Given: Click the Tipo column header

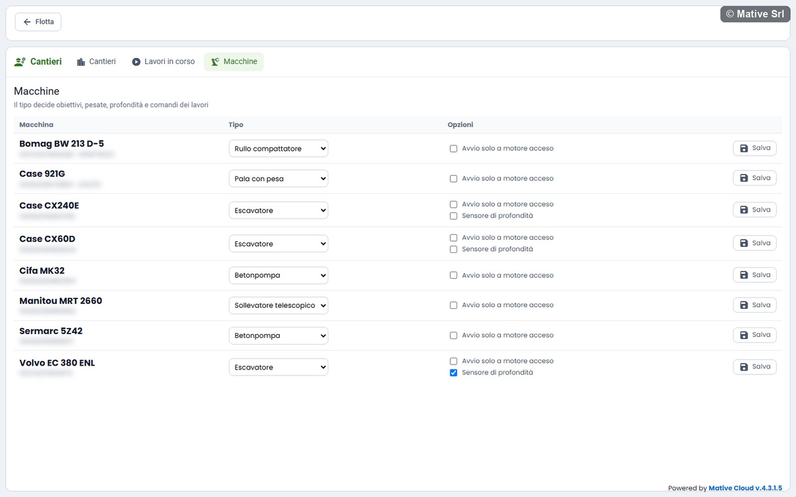Looking at the screenshot, I should (x=236, y=125).
